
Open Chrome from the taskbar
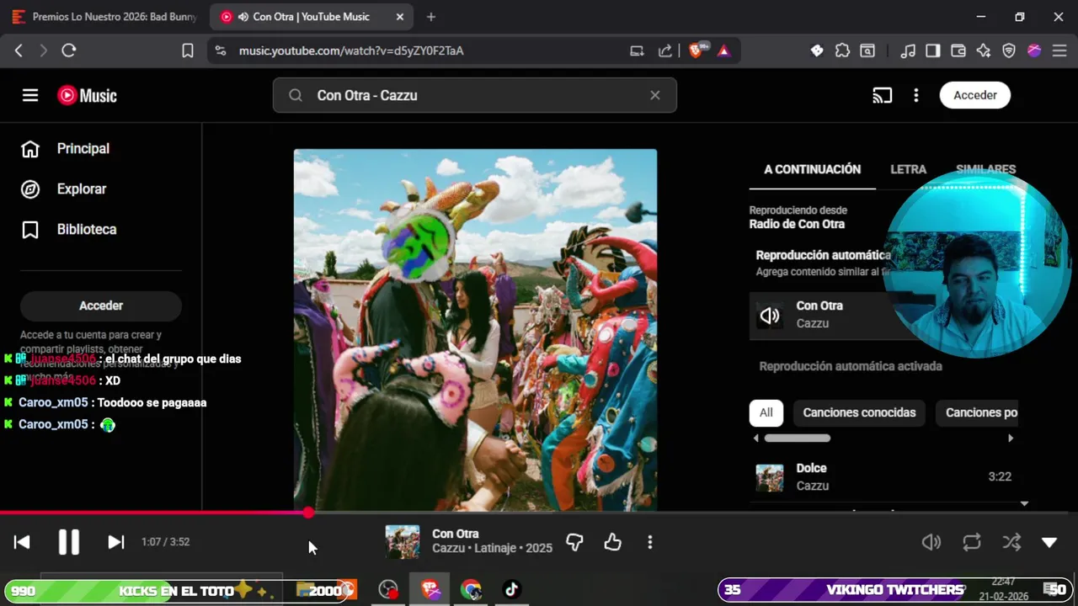470,590
